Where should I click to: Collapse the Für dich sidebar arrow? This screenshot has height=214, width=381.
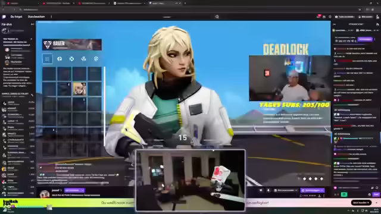pos(32,24)
